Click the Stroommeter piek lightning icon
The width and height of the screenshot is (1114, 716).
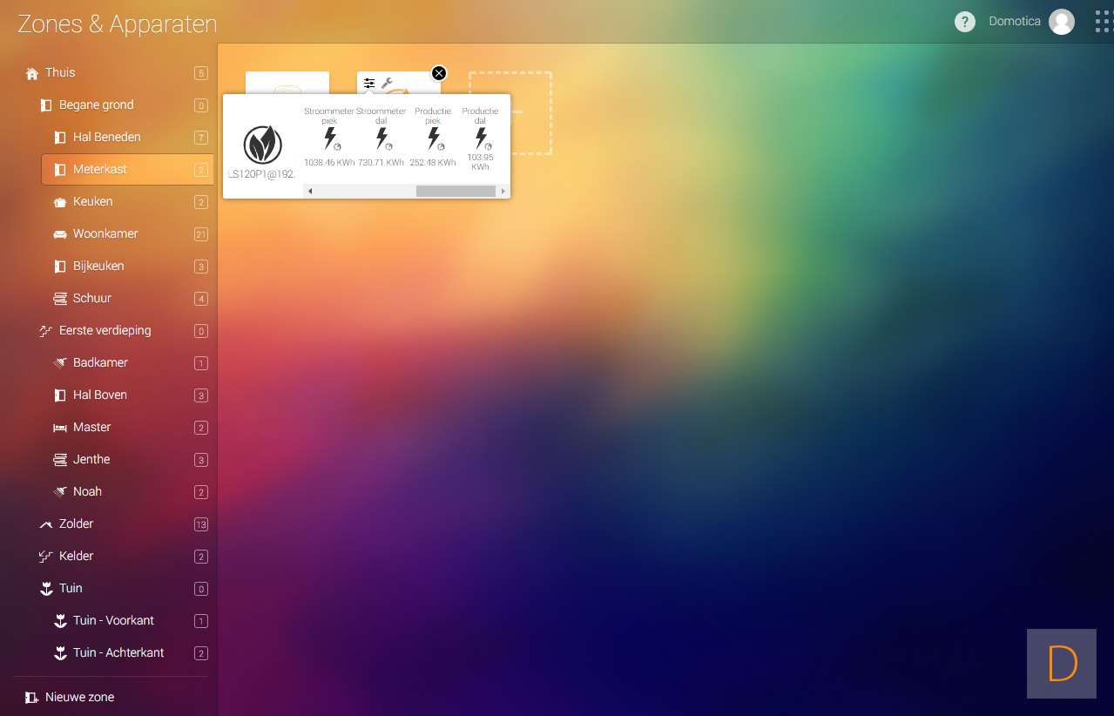coord(330,139)
